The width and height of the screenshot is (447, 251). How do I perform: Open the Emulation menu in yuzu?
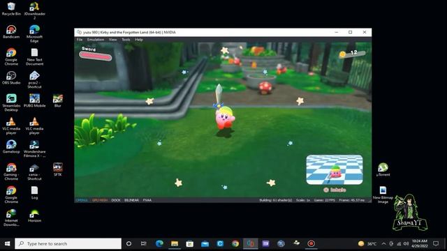point(96,40)
